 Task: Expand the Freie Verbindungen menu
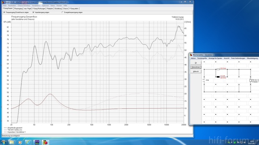click(x=238, y=58)
